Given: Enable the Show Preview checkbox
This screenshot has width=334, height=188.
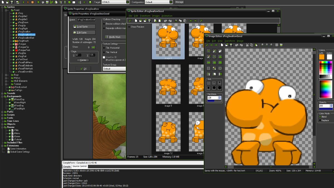Looking at the screenshot, I should pos(129,27).
